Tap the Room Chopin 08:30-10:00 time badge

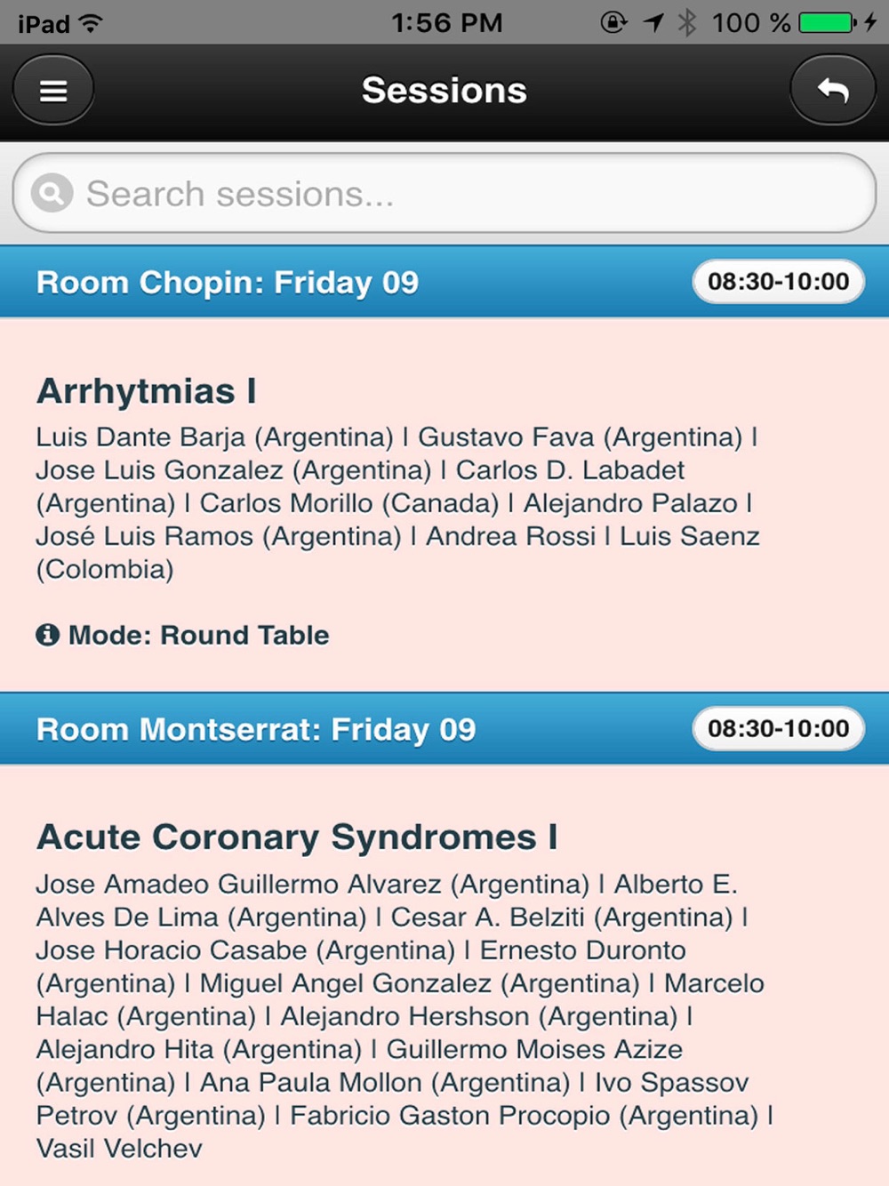[x=778, y=282]
